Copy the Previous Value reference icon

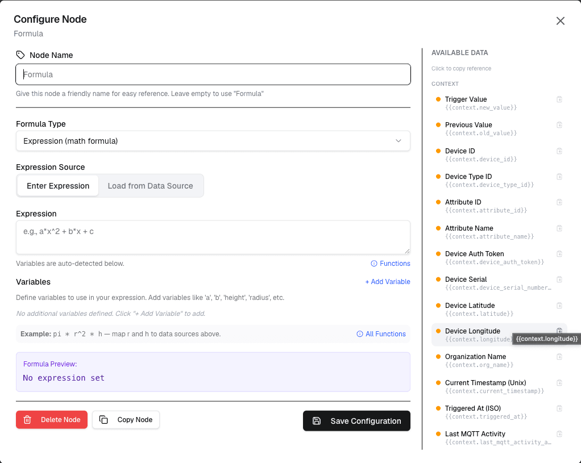click(559, 125)
